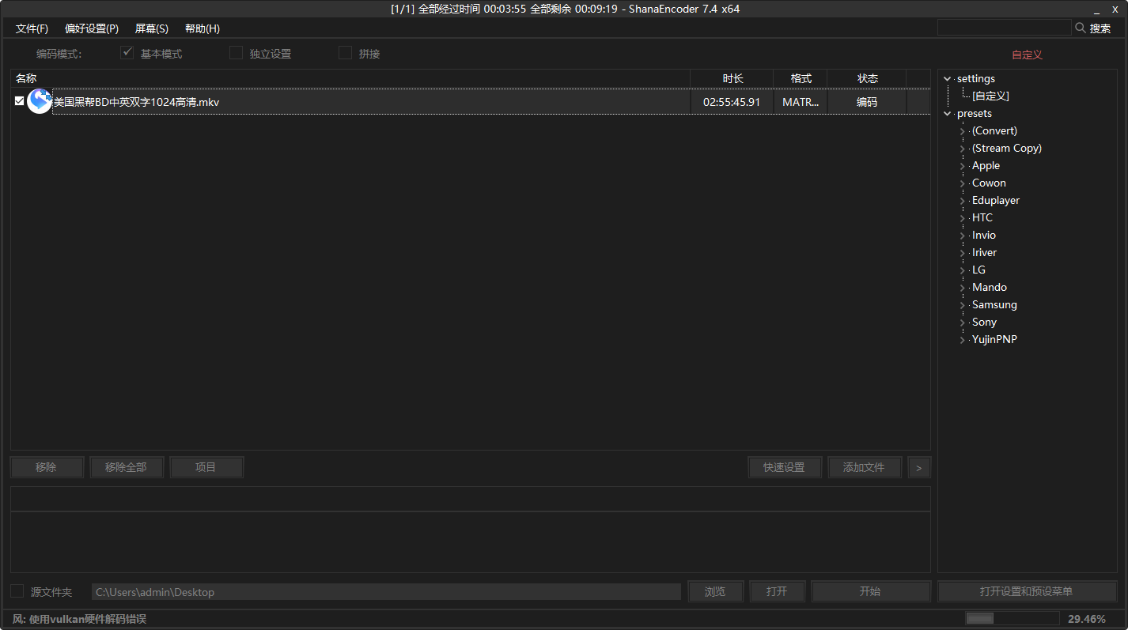Select the [自定义] settings tree item
The image size is (1128, 630).
pos(990,96)
